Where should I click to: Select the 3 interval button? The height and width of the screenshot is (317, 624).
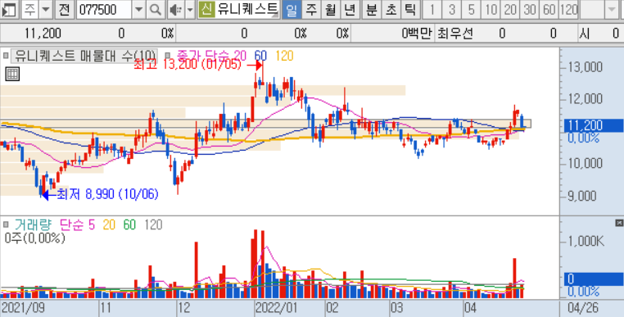(x=451, y=10)
